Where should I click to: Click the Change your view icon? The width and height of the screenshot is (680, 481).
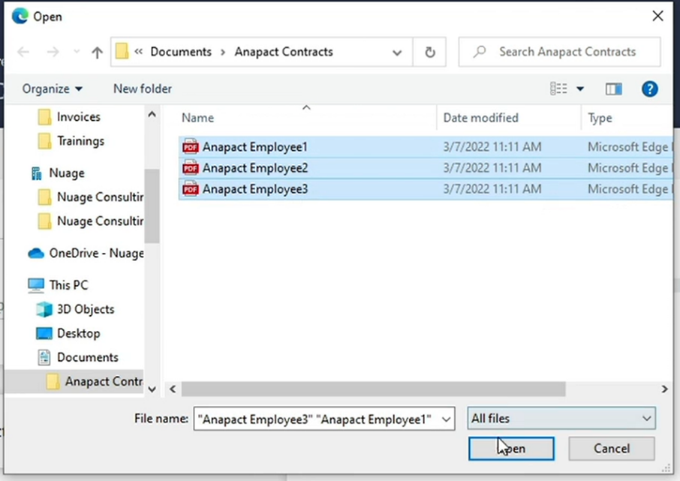(x=558, y=89)
